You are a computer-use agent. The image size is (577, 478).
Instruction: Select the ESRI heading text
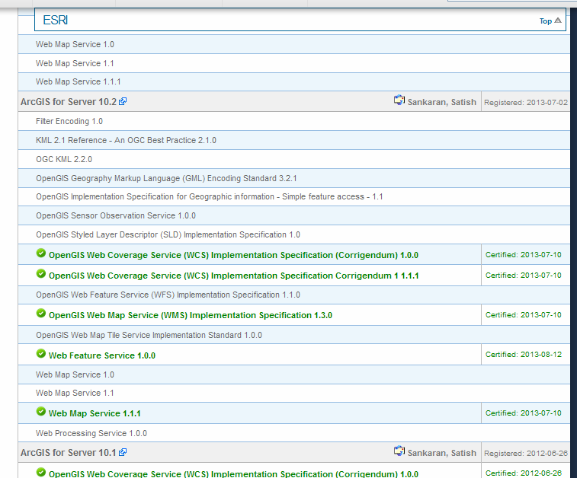[x=55, y=20]
